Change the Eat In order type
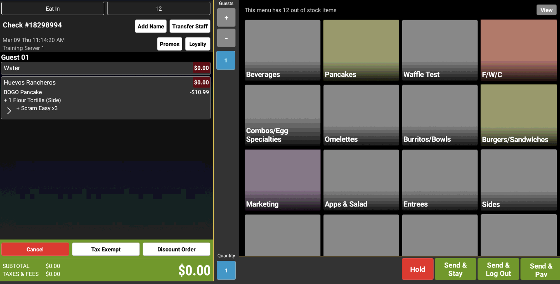Screen dimensions: 560x284 (53, 9)
